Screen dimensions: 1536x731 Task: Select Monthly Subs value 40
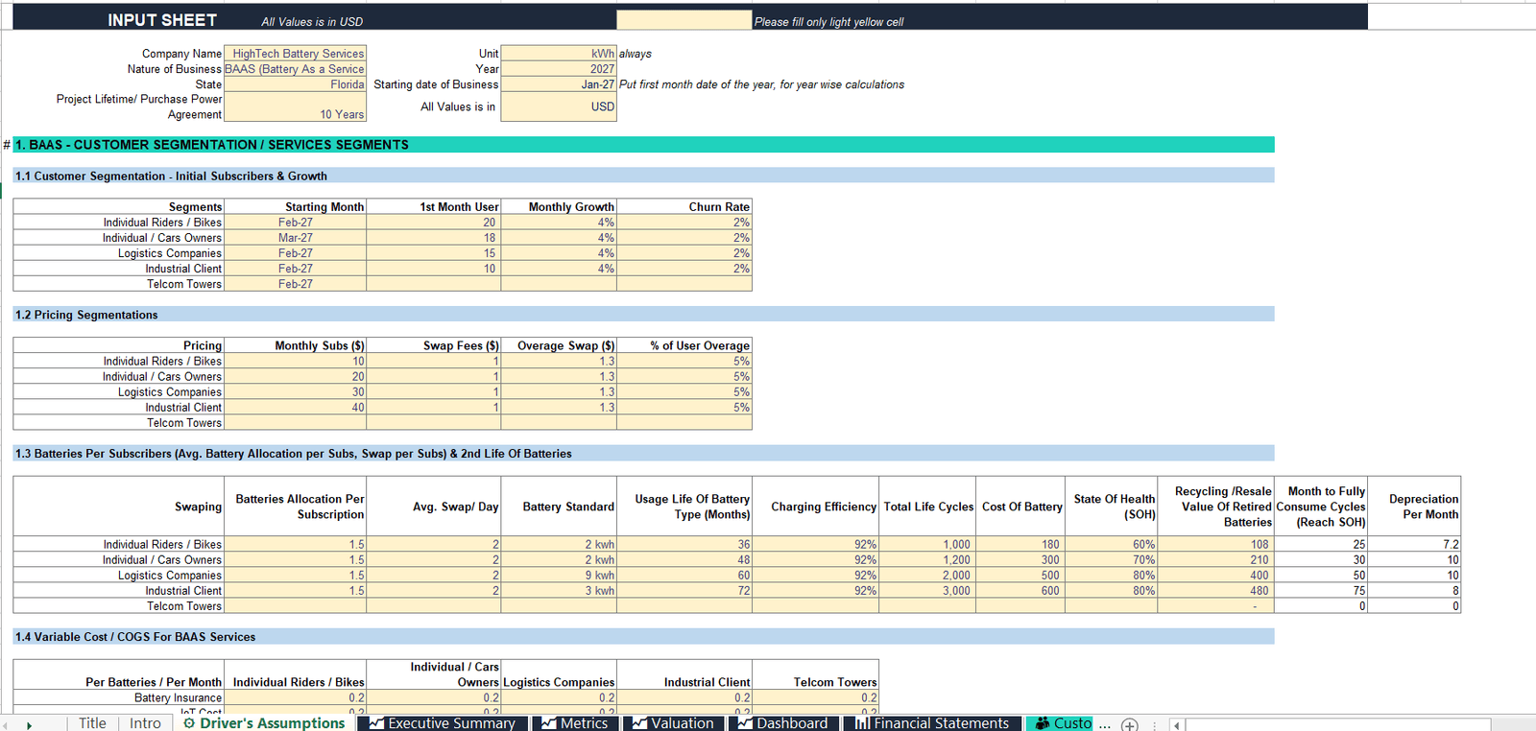(296, 408)
